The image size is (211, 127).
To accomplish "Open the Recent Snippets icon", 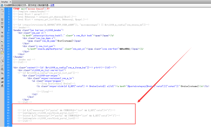I will point(2,69).
